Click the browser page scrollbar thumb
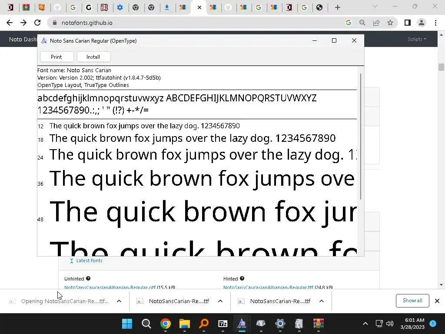This screenshot has height=334, width=445. [441, 67]
